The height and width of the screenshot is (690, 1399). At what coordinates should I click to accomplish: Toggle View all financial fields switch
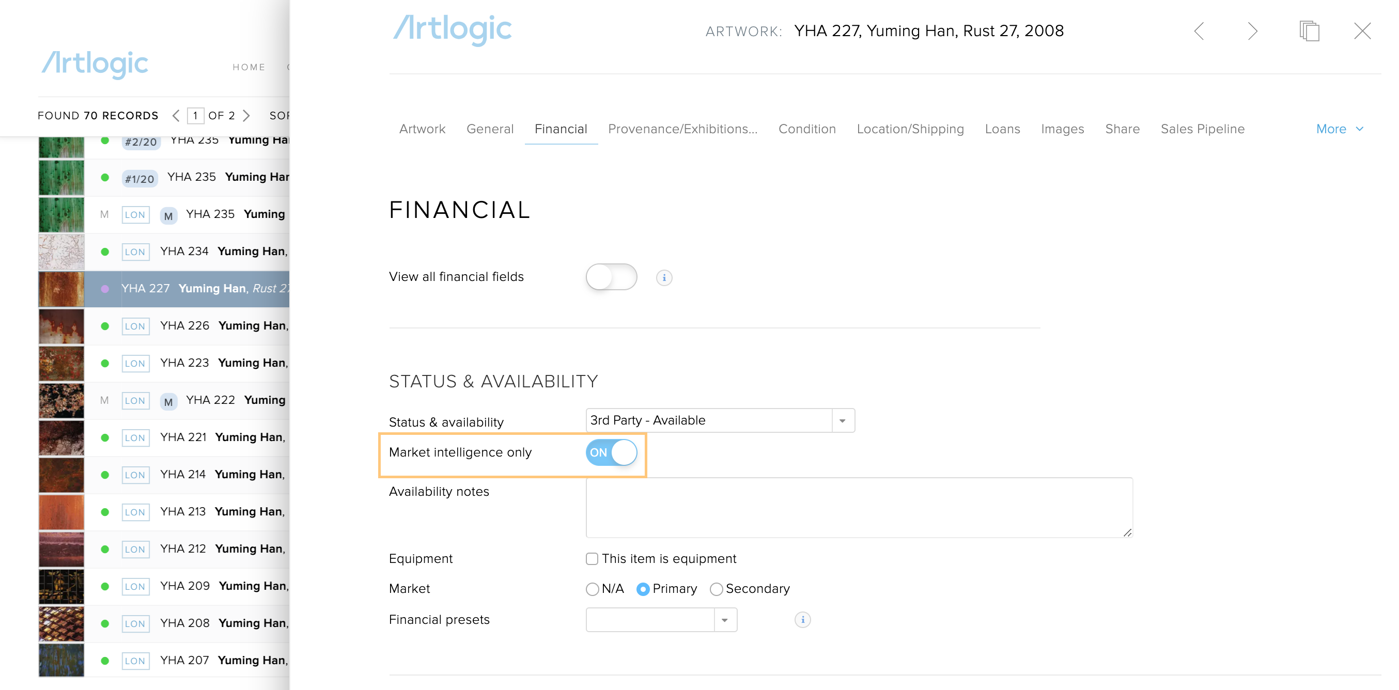(611, 277)
